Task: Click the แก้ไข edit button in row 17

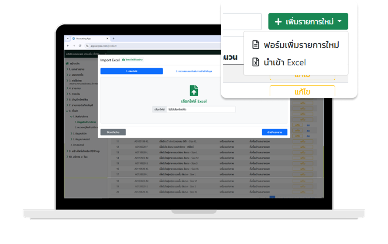Action: pyautogui.click(x=303, y=175)
